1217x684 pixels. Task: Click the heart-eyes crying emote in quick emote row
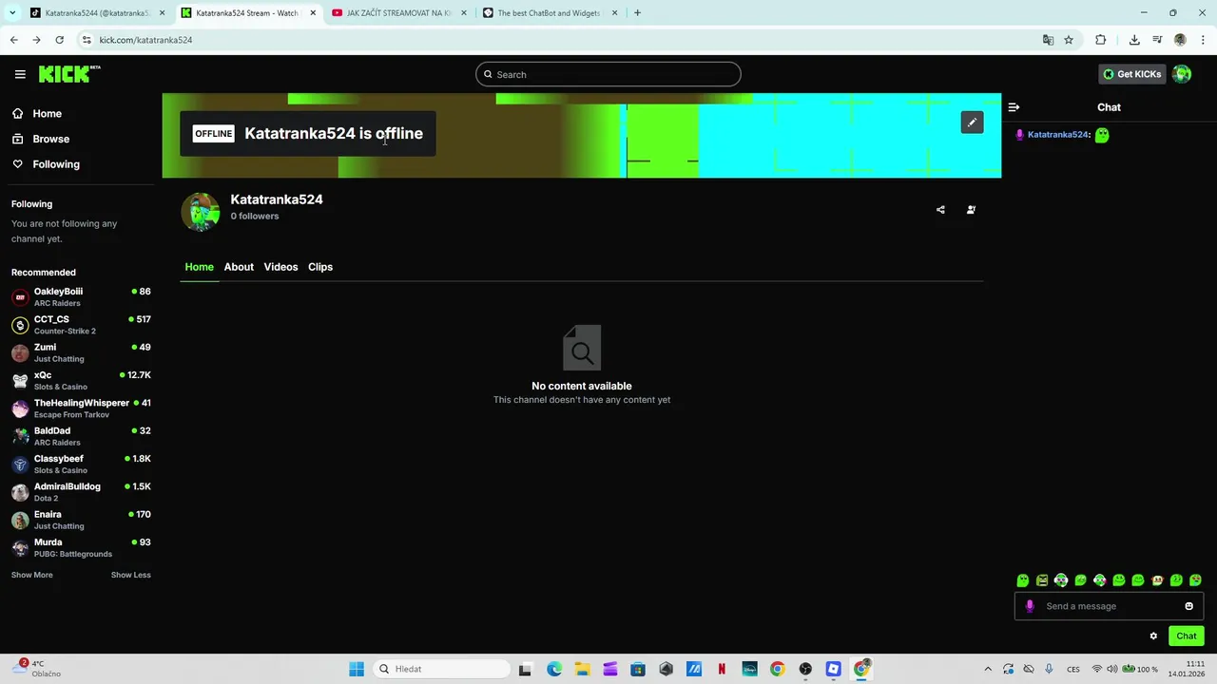pos(1195,580)
